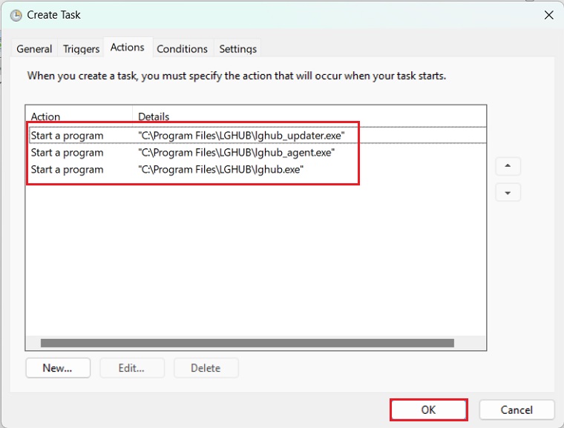Screen dimensions: 564x428
Task: Move selected action up with arrow
Action: (508, 166)
